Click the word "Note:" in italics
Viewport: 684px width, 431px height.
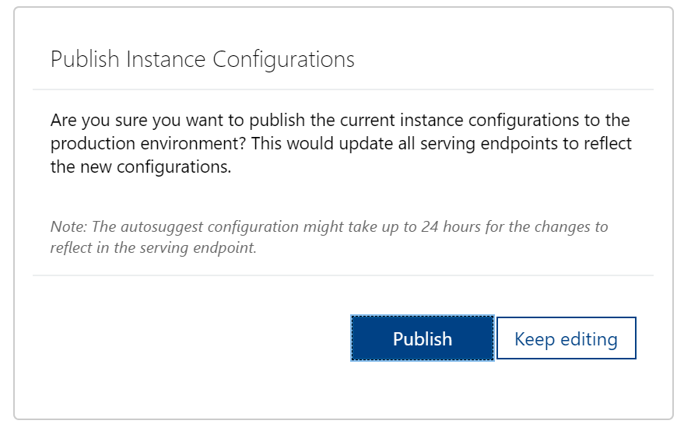click(68, 227)
